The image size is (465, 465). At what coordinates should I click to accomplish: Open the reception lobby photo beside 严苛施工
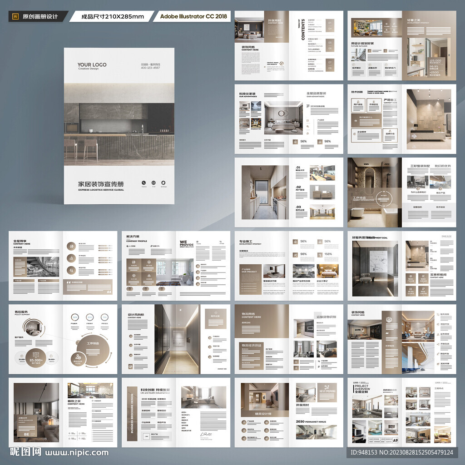click(x=429, y=119)
